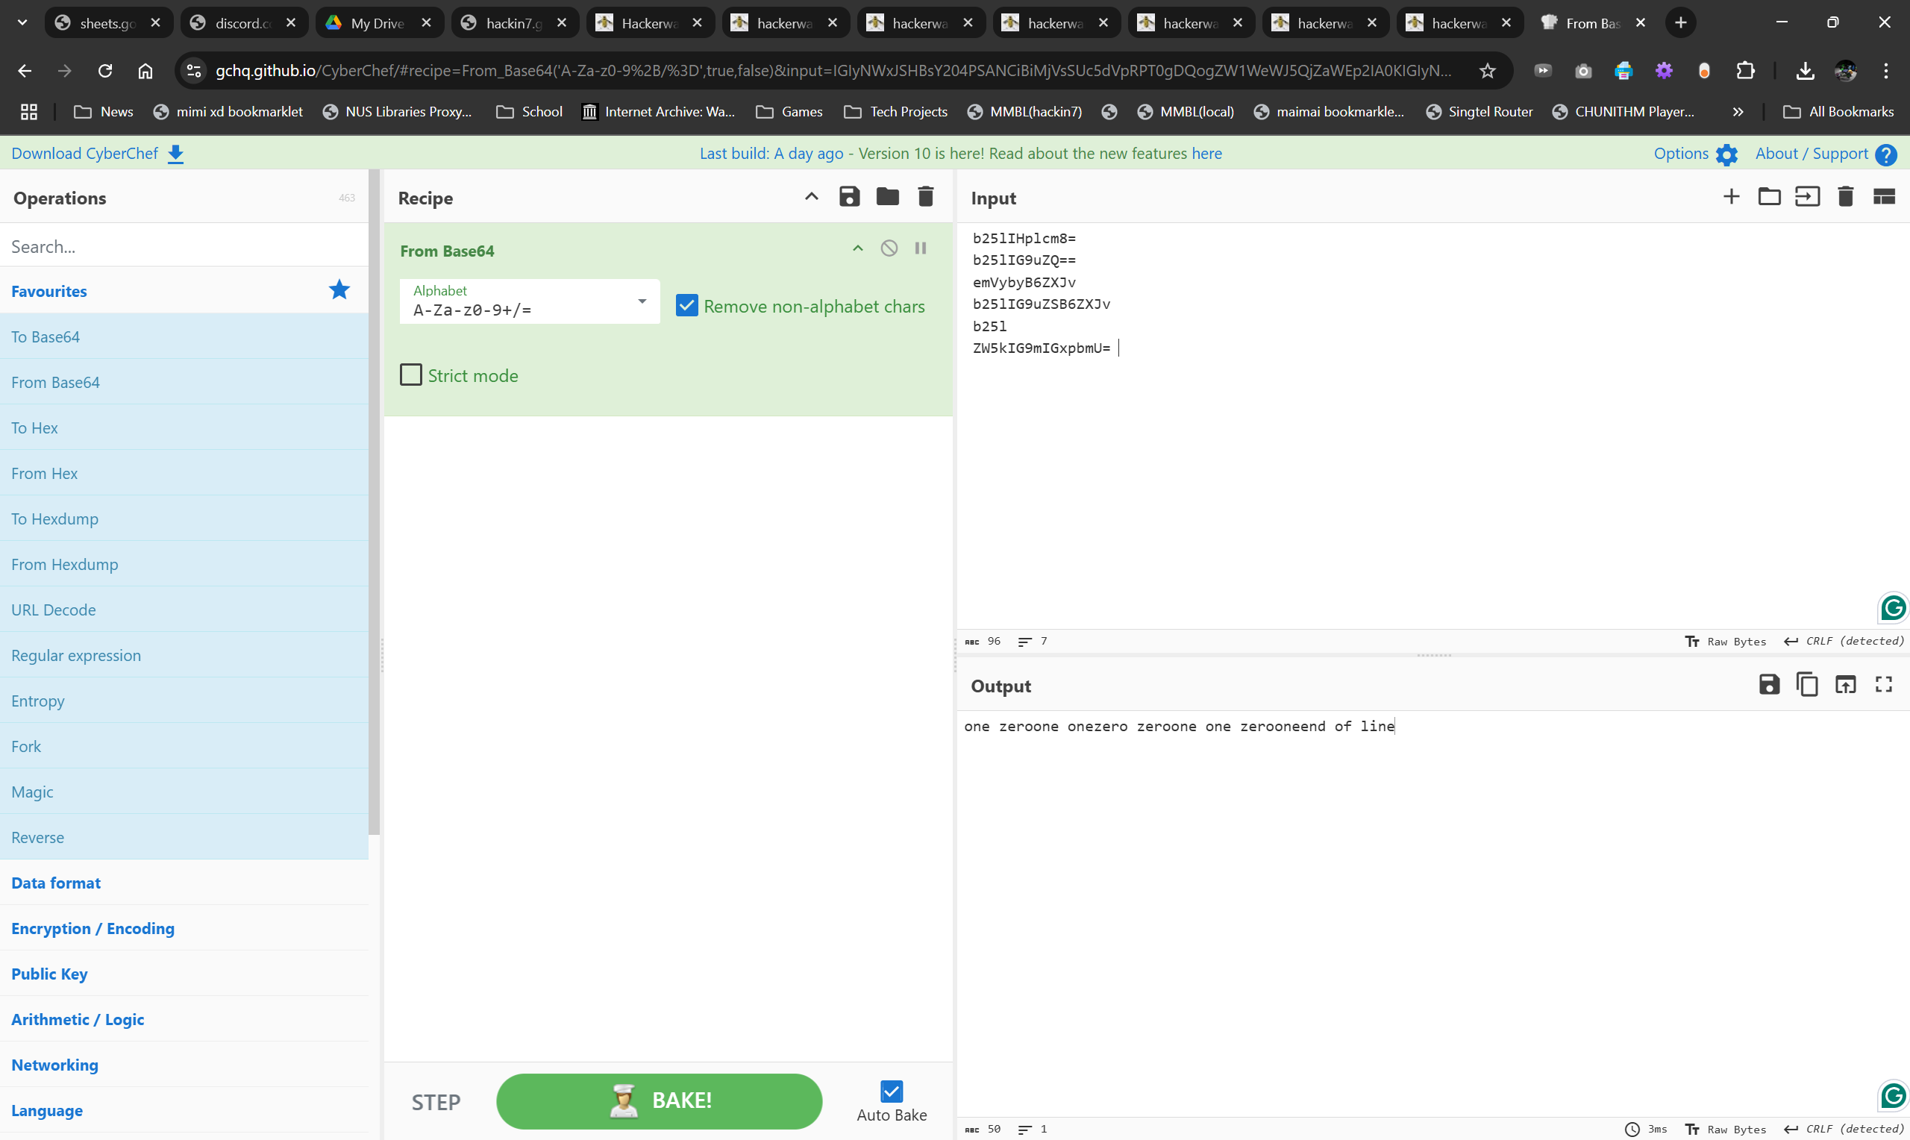Open the Alphabet dropdown

pos(642,301)
